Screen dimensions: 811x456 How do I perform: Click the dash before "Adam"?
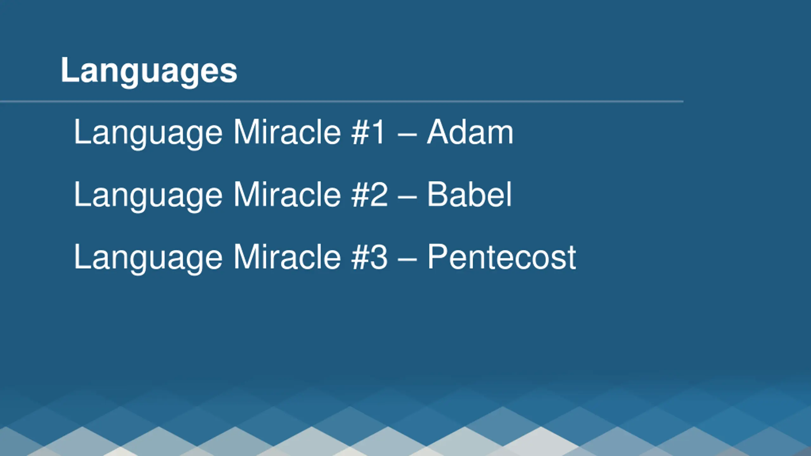(x=407, y=134)
